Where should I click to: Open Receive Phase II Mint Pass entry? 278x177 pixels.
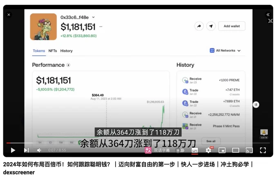tap(211, 126)
